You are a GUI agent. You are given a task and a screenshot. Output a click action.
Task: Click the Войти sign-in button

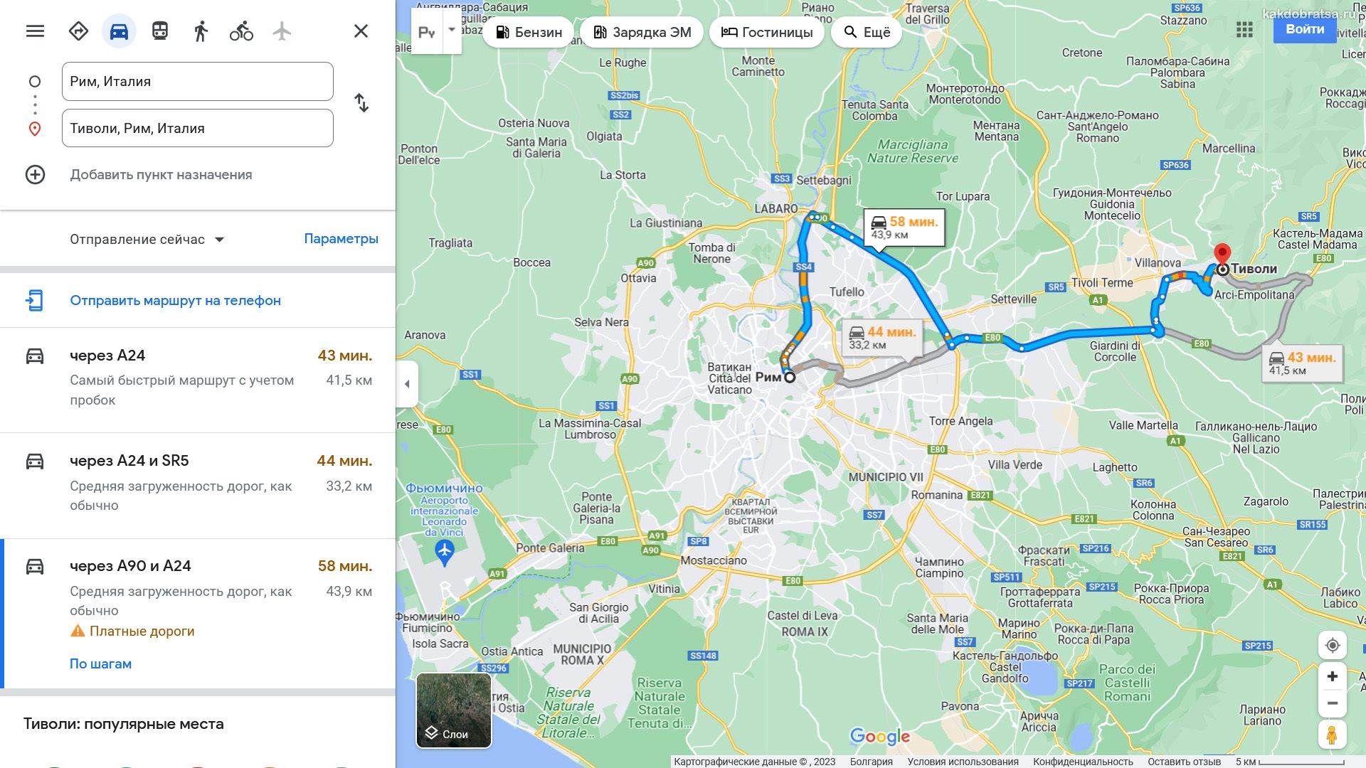tap(1305, 29)
